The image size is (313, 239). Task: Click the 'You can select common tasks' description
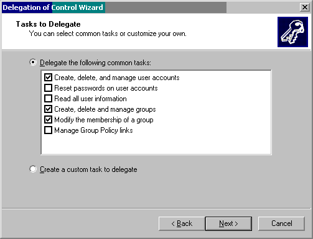click(108, 34)
